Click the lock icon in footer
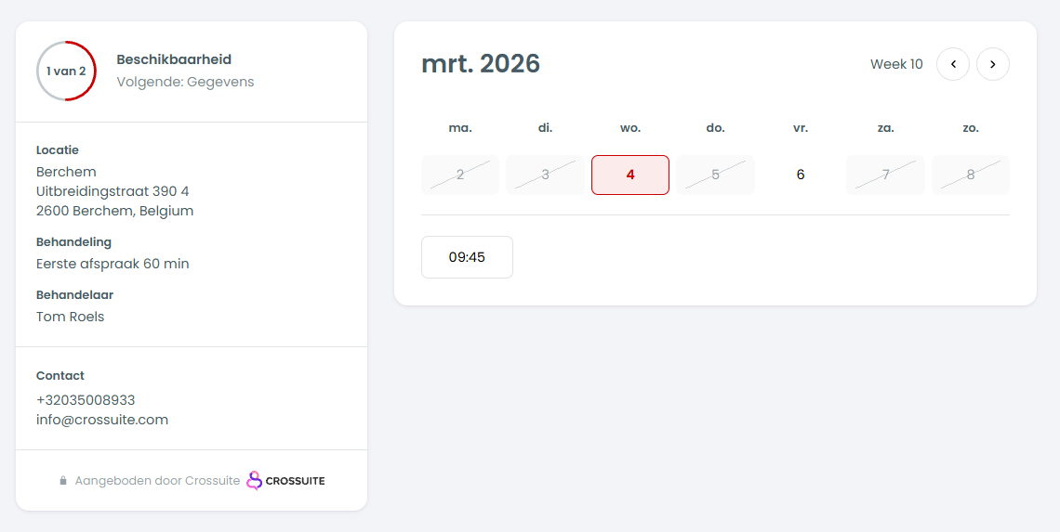The width and height of the screenshot is (1060, 532). click(63, 481)
